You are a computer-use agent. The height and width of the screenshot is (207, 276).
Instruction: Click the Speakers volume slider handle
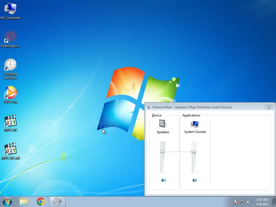click(162, 152)
